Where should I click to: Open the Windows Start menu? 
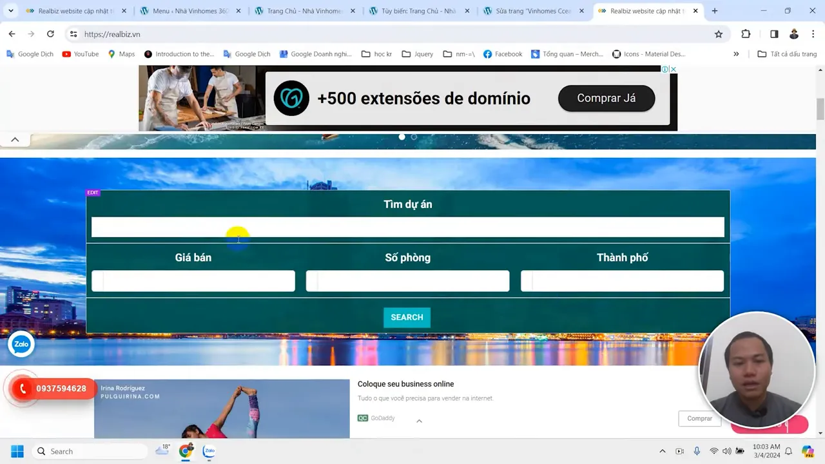click(17, 451)
